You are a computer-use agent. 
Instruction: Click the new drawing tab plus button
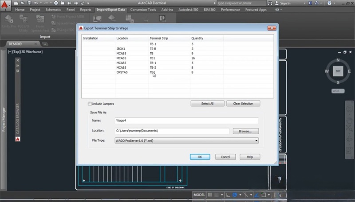pos(45,44)
